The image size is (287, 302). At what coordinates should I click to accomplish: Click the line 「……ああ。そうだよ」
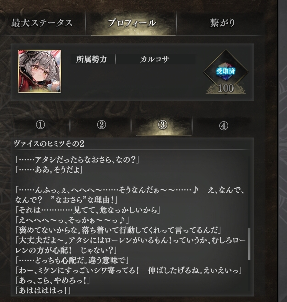pos(49,170)
